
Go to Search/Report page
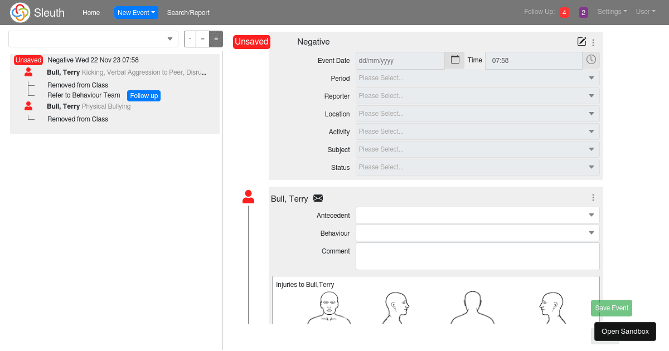188,12
